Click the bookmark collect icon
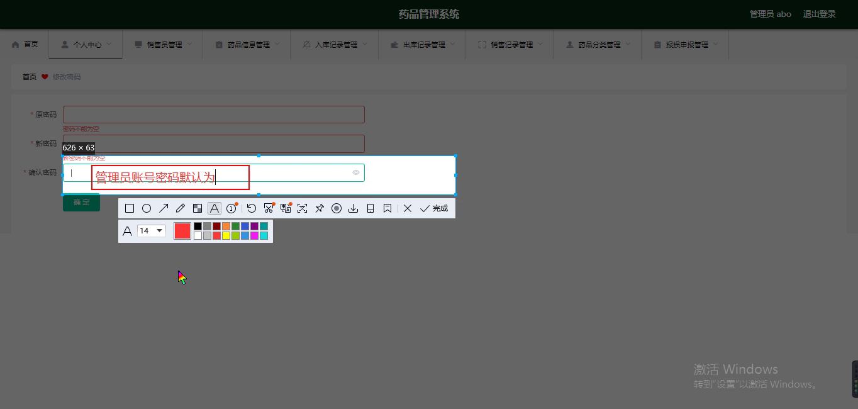This screenshot has width=858, height=409. (x=387, y=208)
